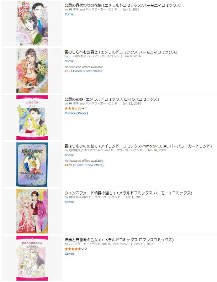217x282 pixels.
Task: Click the 公爵の花嫁 pink-bordered cover
Action: [32, 117]
